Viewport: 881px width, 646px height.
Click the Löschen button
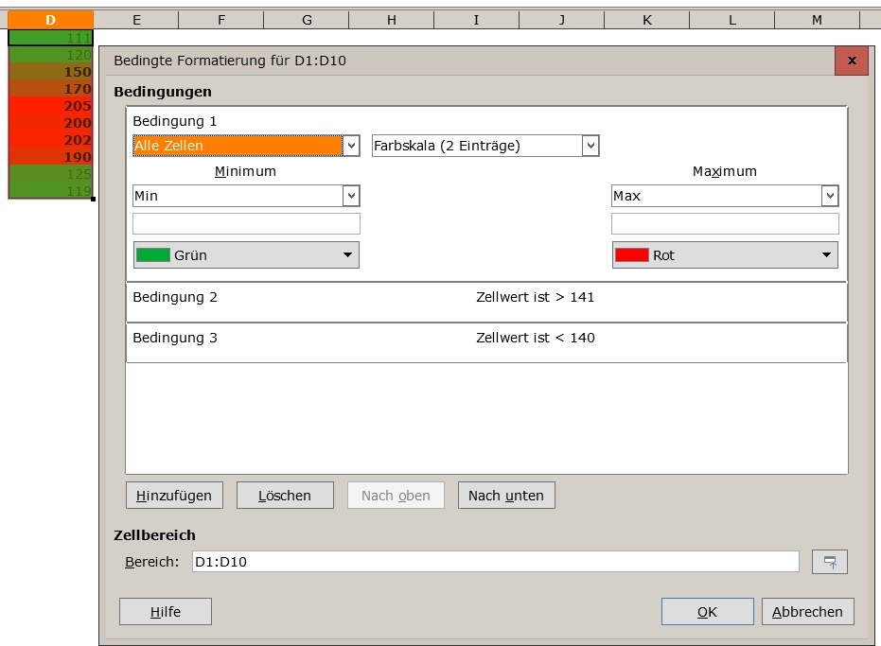[285, 496]
